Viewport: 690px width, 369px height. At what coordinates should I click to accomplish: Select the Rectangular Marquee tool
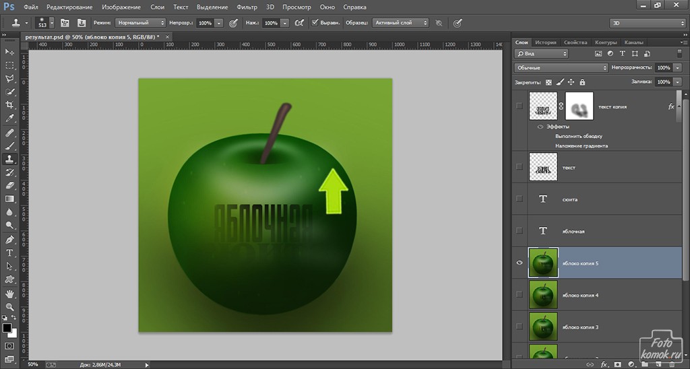tap(9, 65)
